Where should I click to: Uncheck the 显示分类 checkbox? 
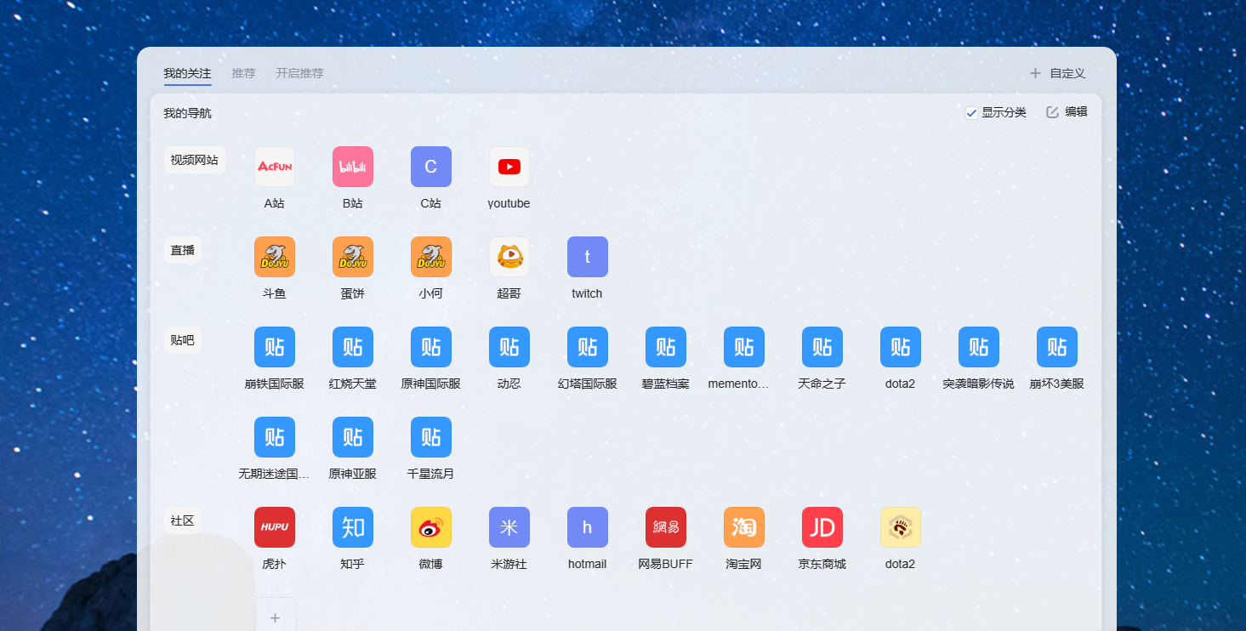pos(971,113)
